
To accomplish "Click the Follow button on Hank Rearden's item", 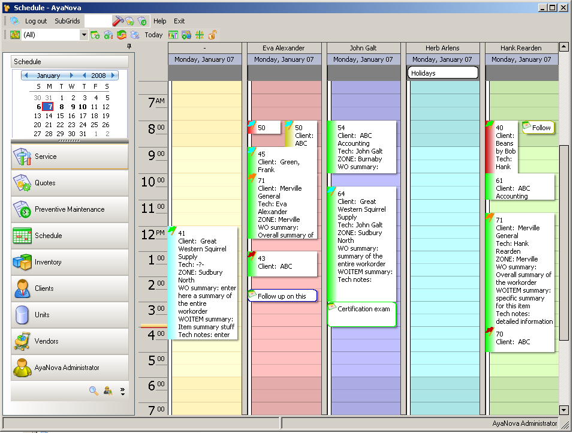I will pos(538,127).
